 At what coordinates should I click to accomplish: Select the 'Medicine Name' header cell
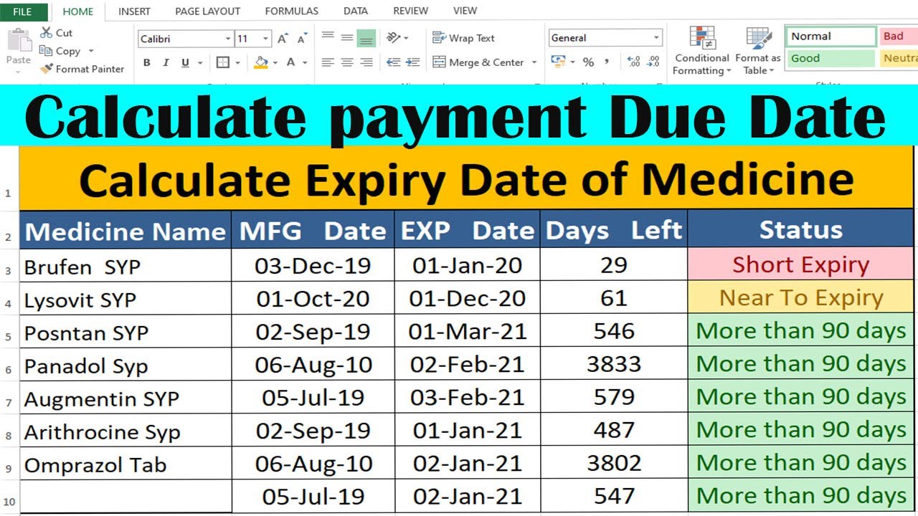click(125, 230)
